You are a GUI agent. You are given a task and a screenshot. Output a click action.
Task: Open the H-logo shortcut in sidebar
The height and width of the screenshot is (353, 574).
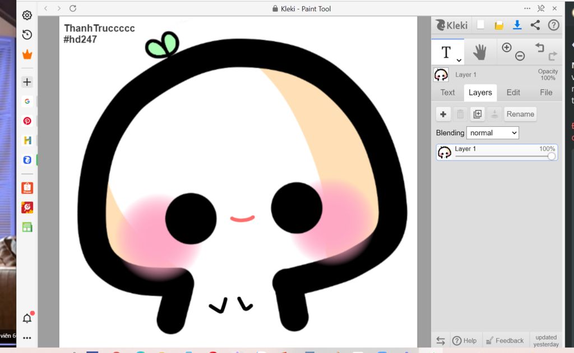click(x=27, y=140)
